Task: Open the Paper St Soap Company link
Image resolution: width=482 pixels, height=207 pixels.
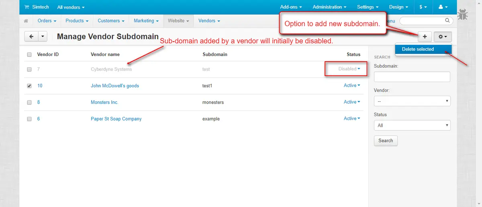Action: pos(116,119)
